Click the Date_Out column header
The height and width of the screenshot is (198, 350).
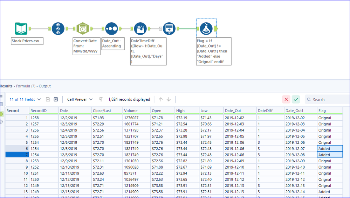tap(240, 111)
